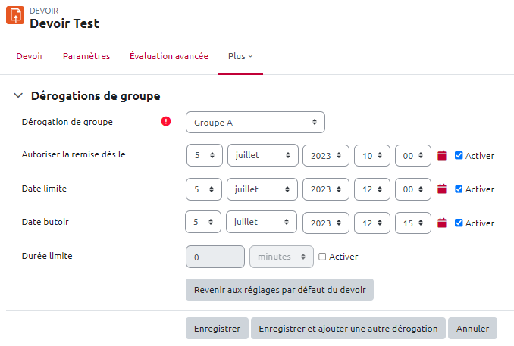Open year dropdown for Date butoir
The width and height of the screenshot is (514, 346).
click(x=325, y=223)
